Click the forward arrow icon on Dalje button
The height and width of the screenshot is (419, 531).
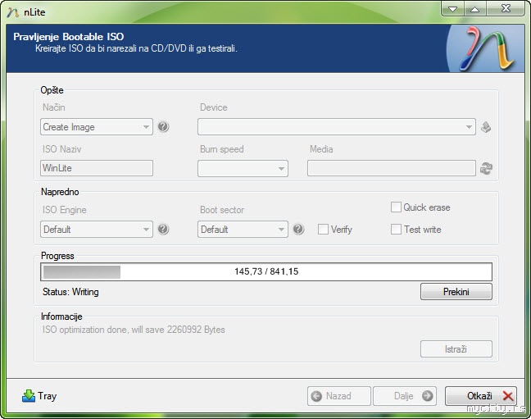pyautogui.click(x=428, y=396)
